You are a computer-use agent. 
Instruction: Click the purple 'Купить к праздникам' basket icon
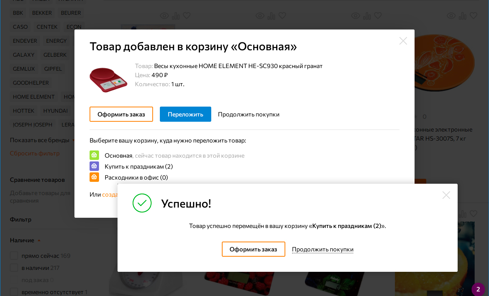click(94, 166)
